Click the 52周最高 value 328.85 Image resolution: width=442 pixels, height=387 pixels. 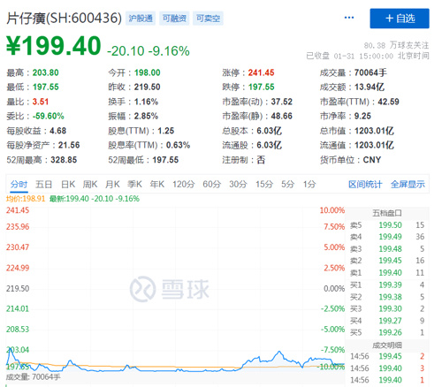pos(64,160)
